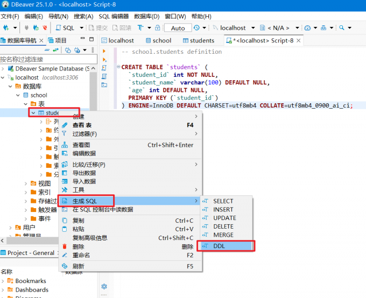
Task: Expand DBeaver Sample Database node
Action: [3, 69]
